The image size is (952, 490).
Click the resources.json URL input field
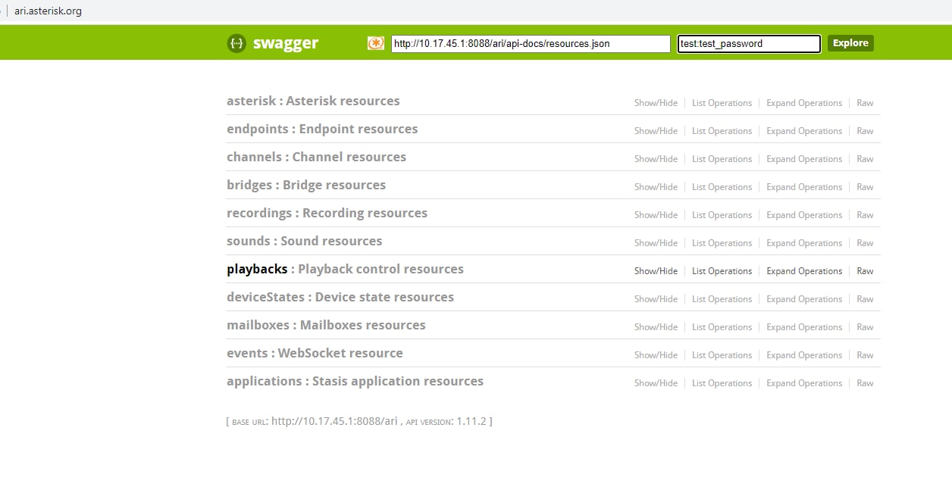coord(531,44)
